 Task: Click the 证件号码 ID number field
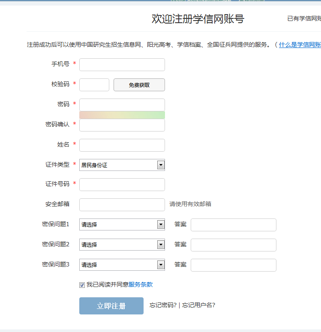(x=122, y=185)
